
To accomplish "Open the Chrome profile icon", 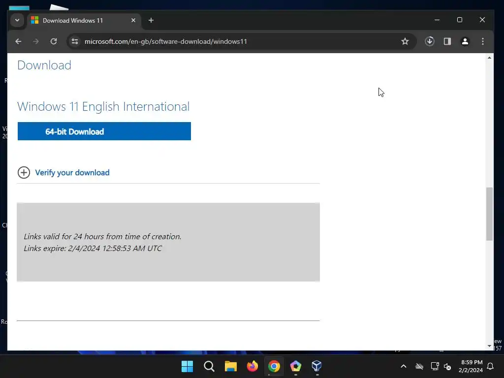I will pyautogui.click(x=465, y=41).
